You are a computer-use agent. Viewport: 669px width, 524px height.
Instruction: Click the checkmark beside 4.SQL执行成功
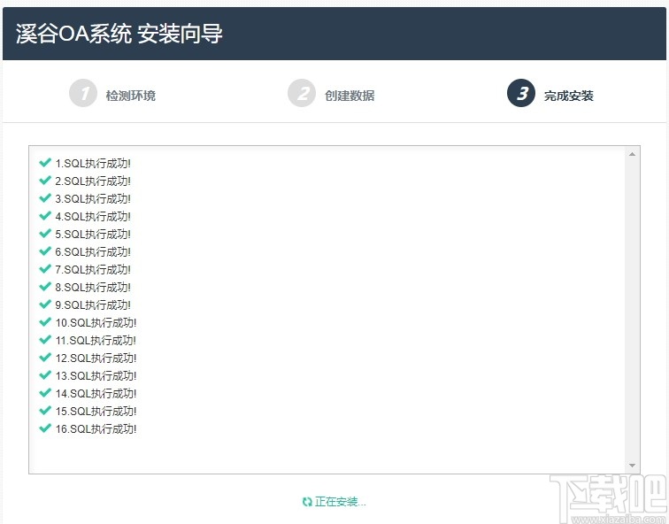45,216
